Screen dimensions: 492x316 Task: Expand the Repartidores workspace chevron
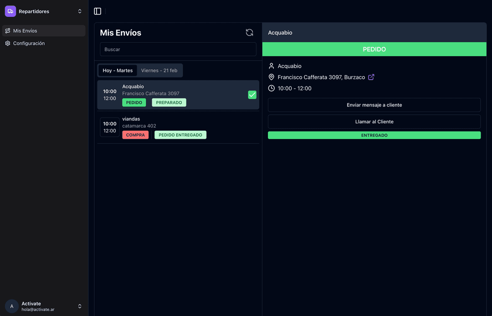pos(80,10)
